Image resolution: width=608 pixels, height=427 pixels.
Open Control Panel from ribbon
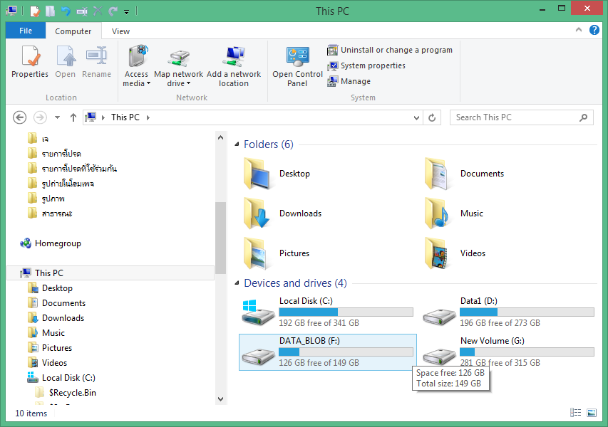pyautogui.click(x=297, y=66)
